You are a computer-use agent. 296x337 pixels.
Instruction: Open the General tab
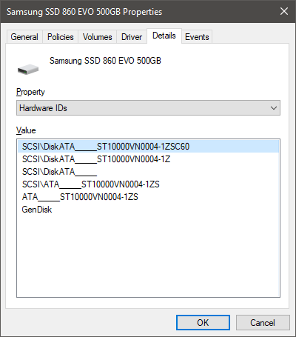coord(24,37)
